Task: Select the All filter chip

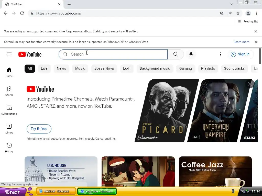Action: (x=30, y=68)
